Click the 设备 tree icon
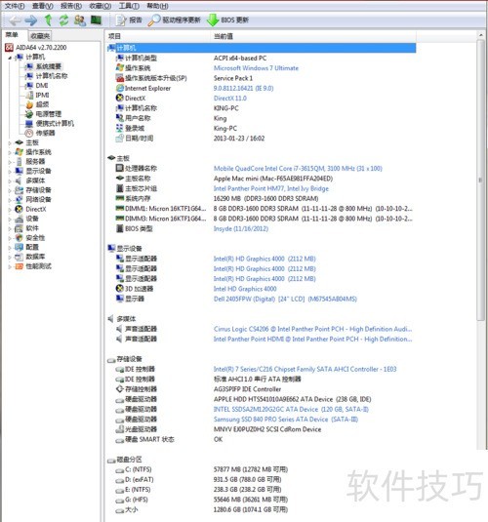Screen dimensions: 488x522 point(20,219)
